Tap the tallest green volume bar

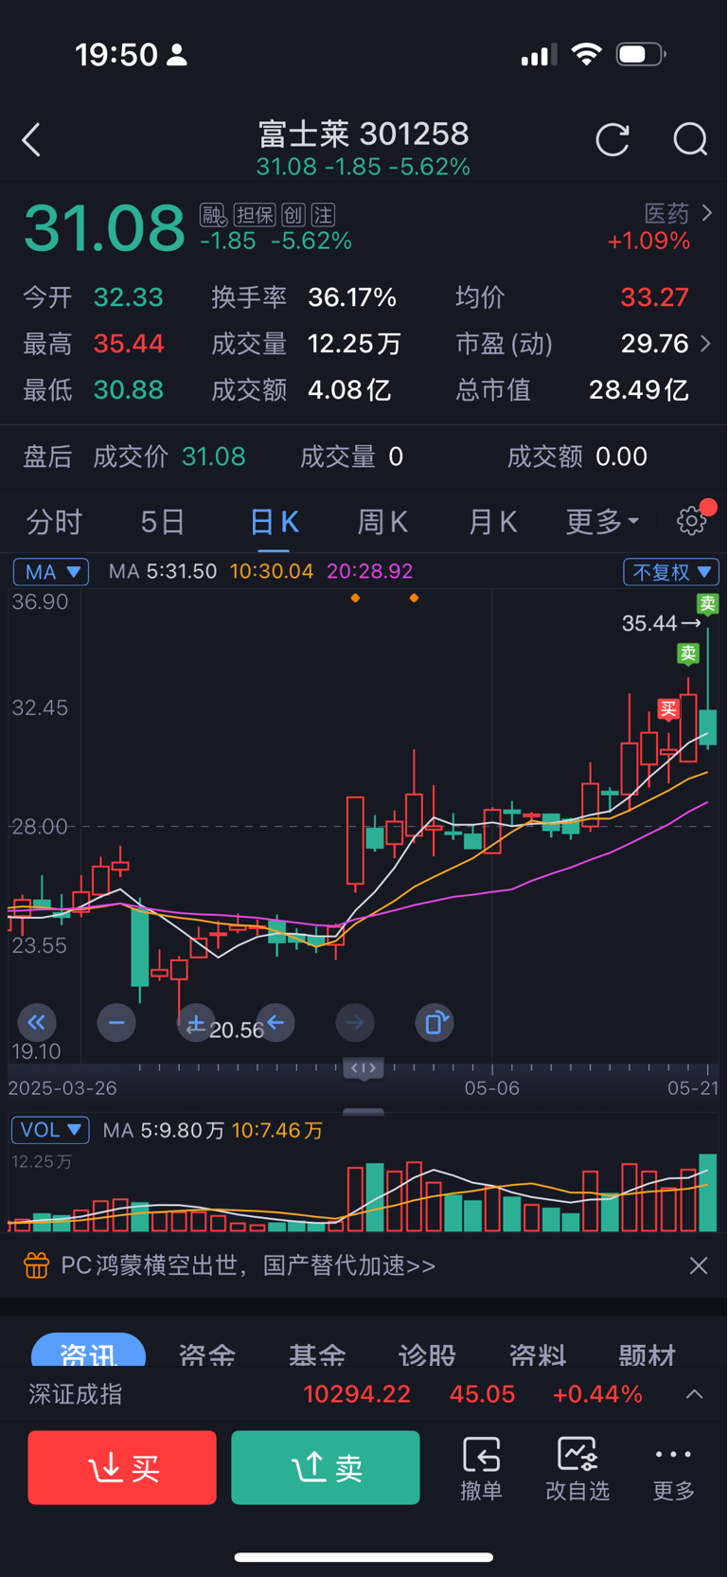point(708,1192)
